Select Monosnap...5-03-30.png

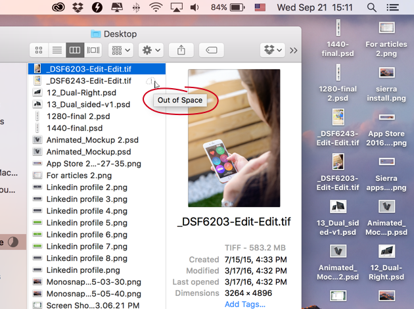97,282
